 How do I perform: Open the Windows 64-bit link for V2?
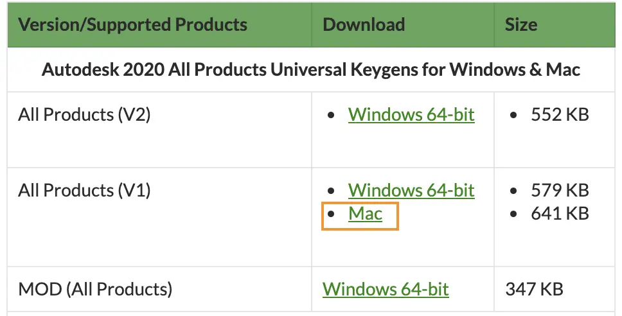point(411,114)
